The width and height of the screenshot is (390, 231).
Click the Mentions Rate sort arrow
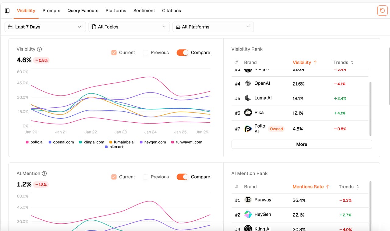(328, 187)
